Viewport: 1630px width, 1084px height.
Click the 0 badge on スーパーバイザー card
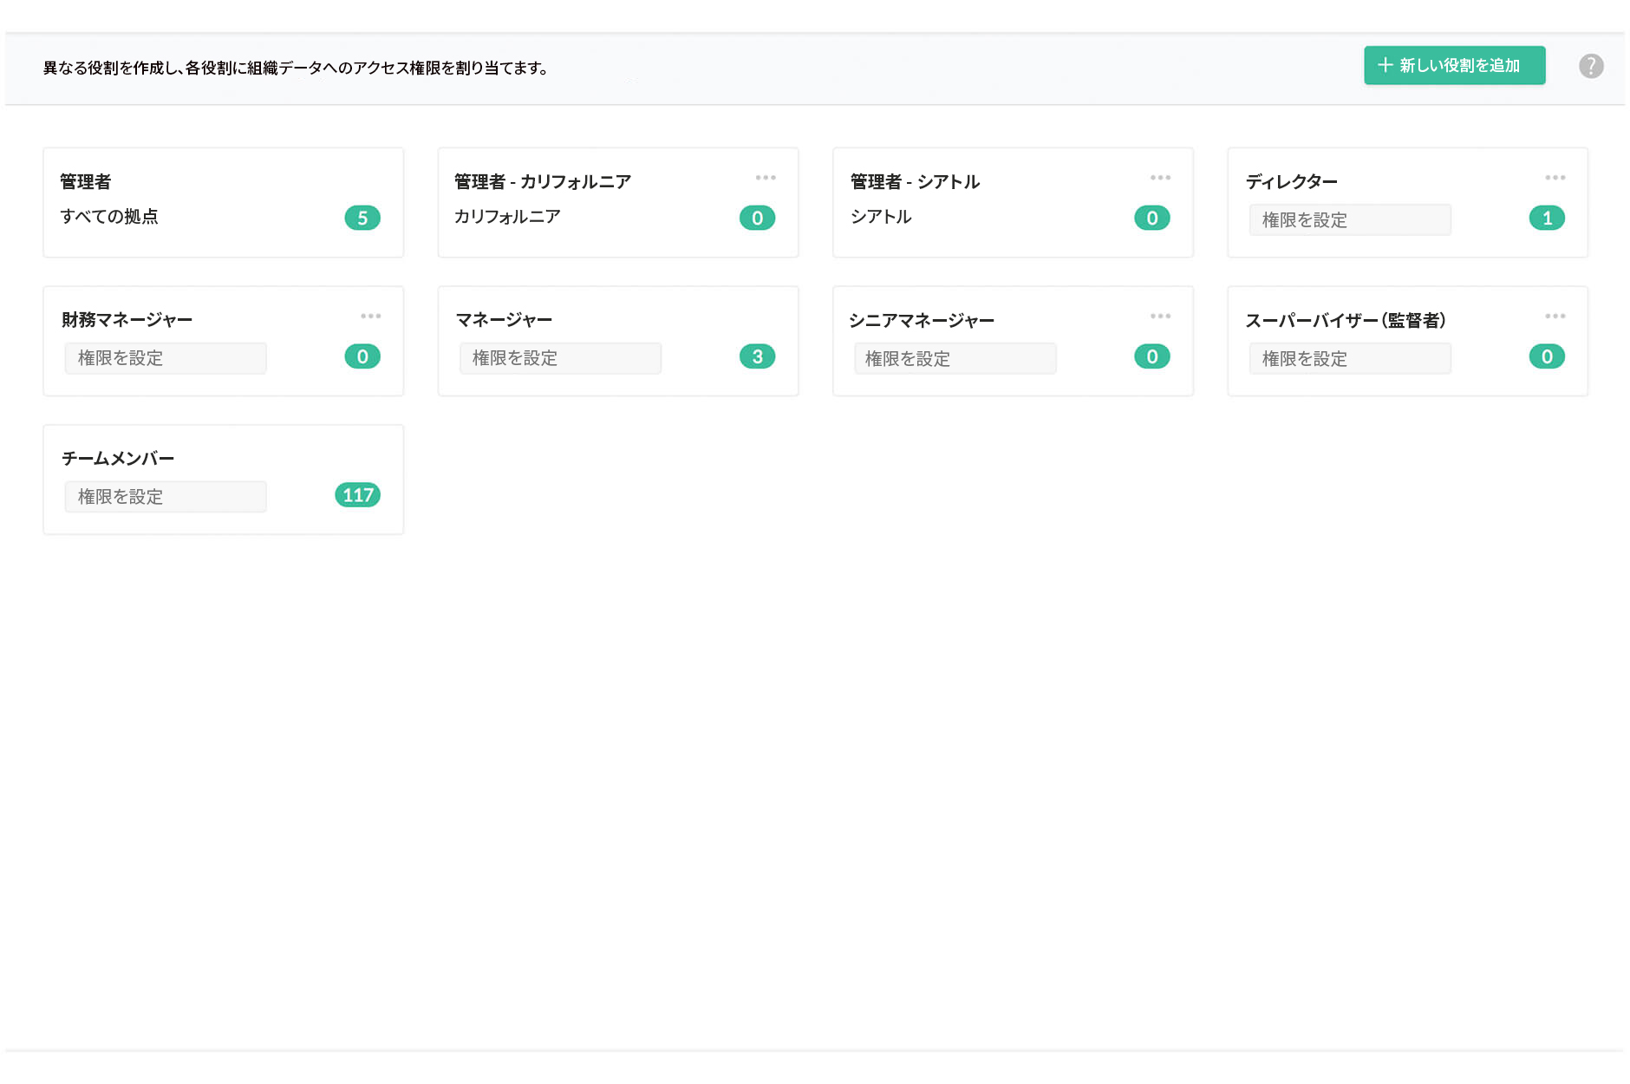pyautogui.click(x=1547, y=356)
